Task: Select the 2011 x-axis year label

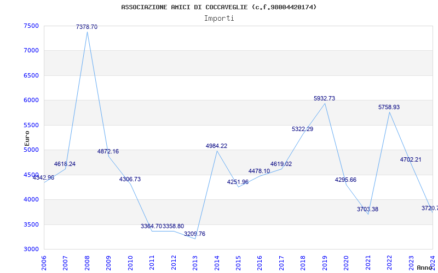Action: (x=152, y=263)
